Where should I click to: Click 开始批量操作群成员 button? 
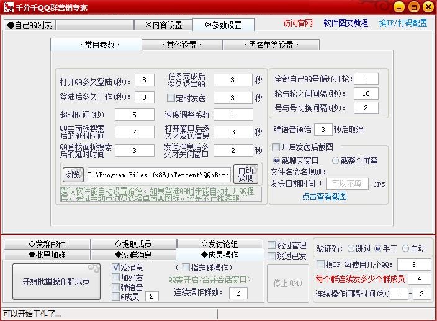pyautogui.click(x=56, y=281)
